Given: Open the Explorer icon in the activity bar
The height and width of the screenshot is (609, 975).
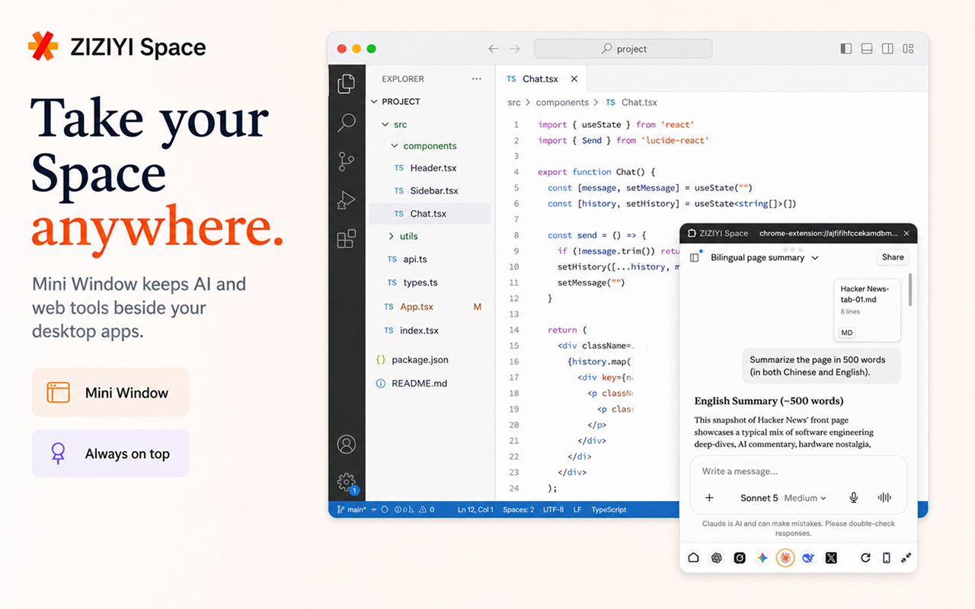Looking at the screenshot, I should tap(347, 84).
